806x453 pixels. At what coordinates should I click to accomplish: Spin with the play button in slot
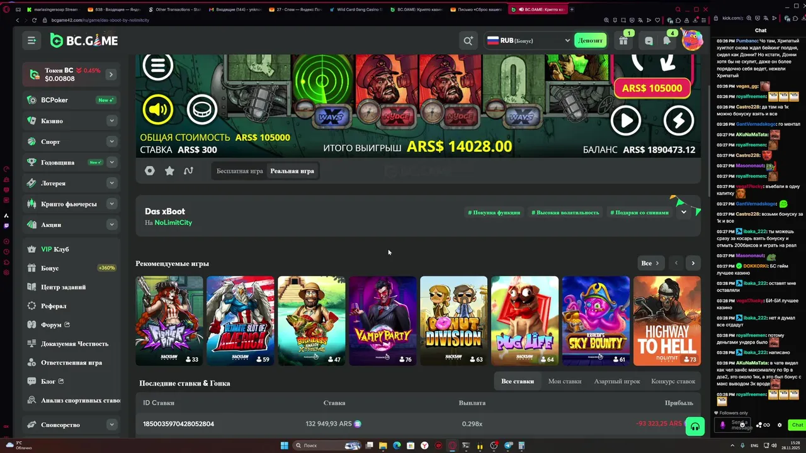[625, 120]
